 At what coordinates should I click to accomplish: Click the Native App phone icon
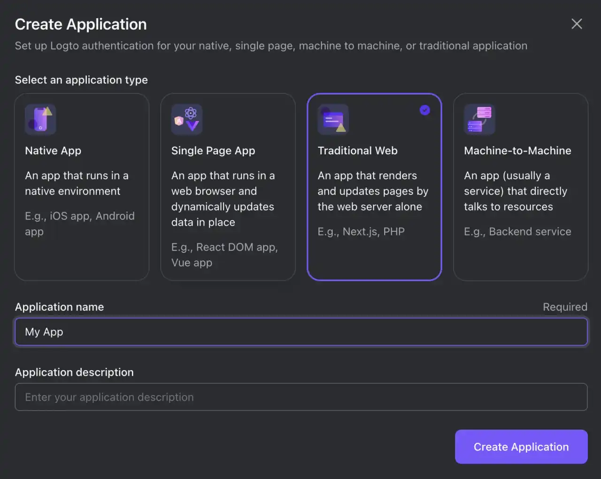point(40,119)
